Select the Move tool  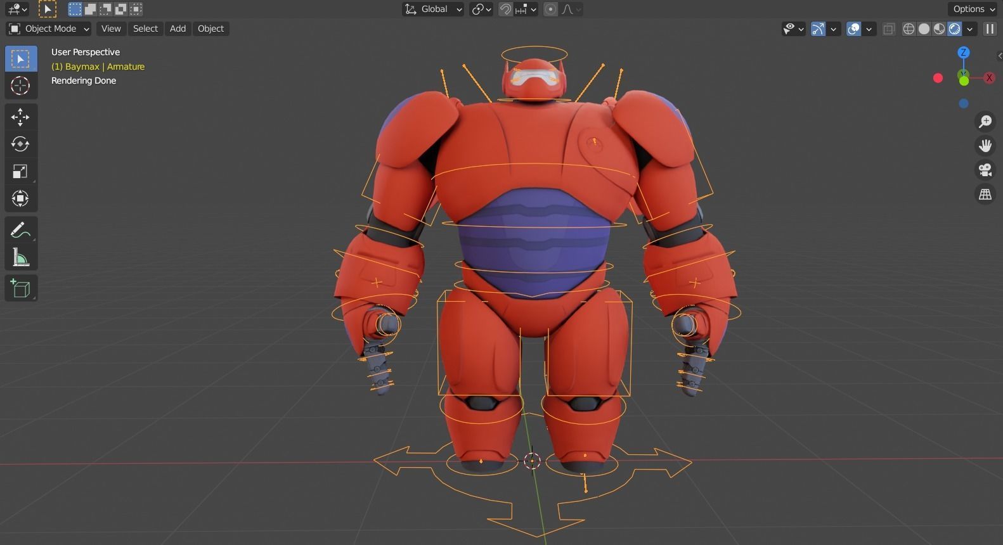21,117
